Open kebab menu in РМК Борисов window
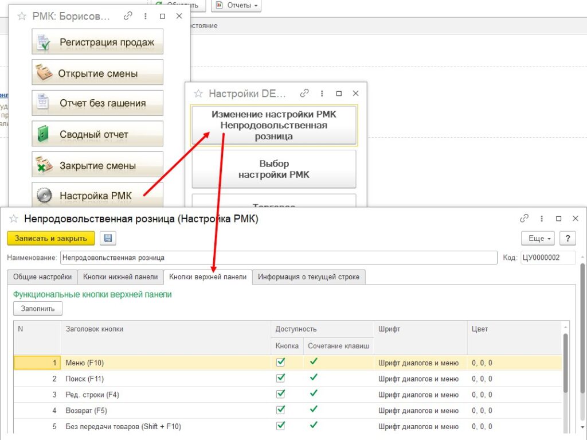587x440 pixels. pyautogui.click(x=145, y=17)
